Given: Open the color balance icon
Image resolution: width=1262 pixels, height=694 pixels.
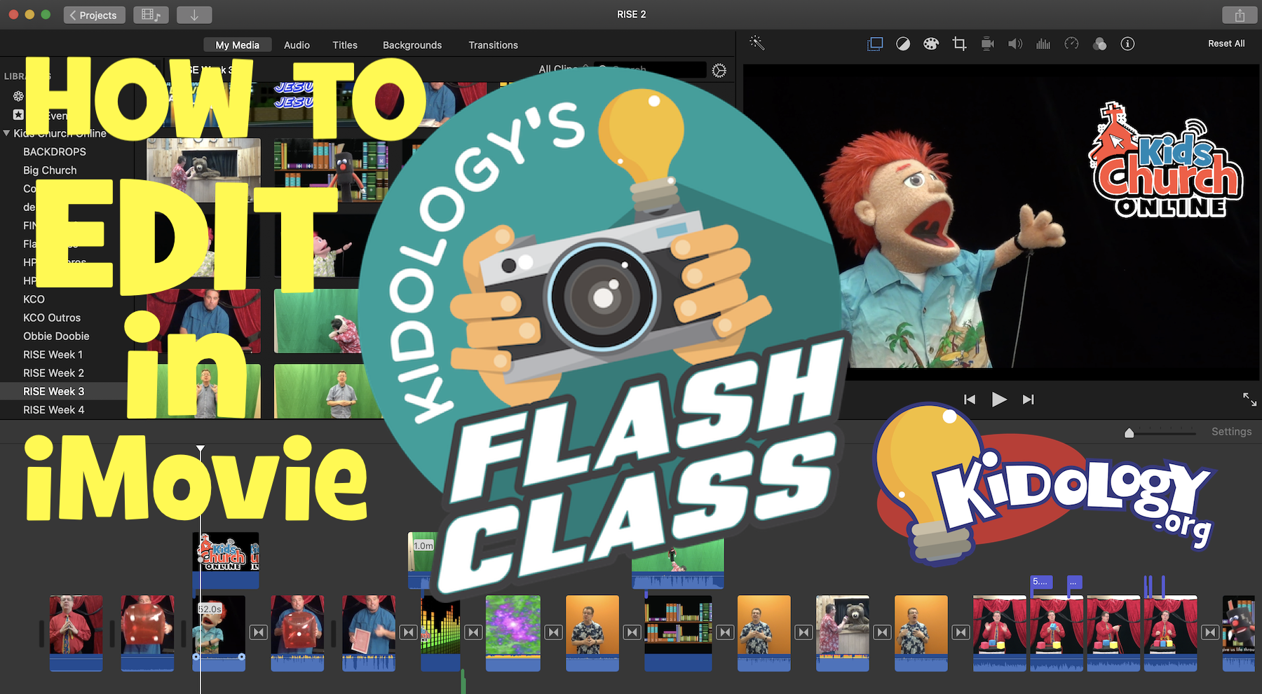Looking at the screenshot, I should point(903,43).
